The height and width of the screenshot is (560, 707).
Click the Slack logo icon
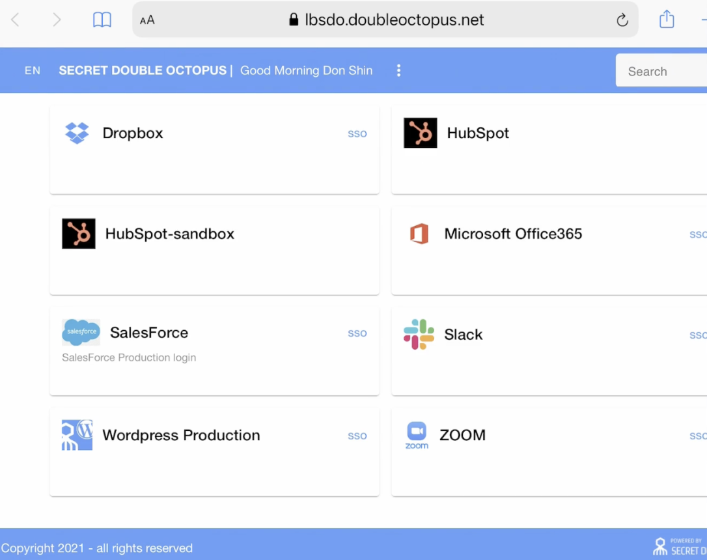(x=419, y=335)
